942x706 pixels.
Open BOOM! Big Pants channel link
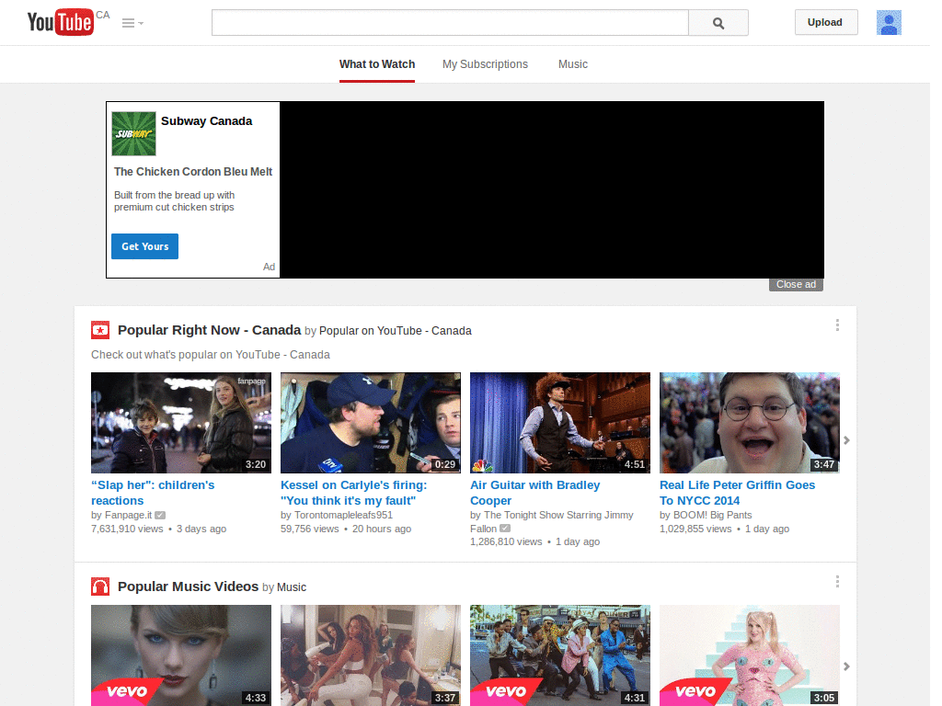[713, 515]
